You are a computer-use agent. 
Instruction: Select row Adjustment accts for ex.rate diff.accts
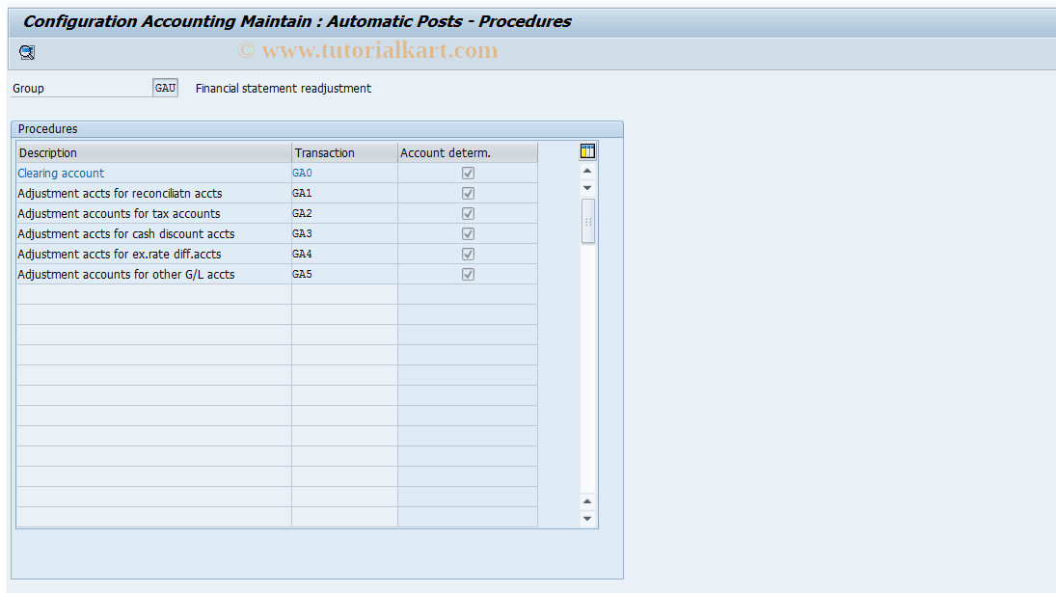click(x=153, y=254)
